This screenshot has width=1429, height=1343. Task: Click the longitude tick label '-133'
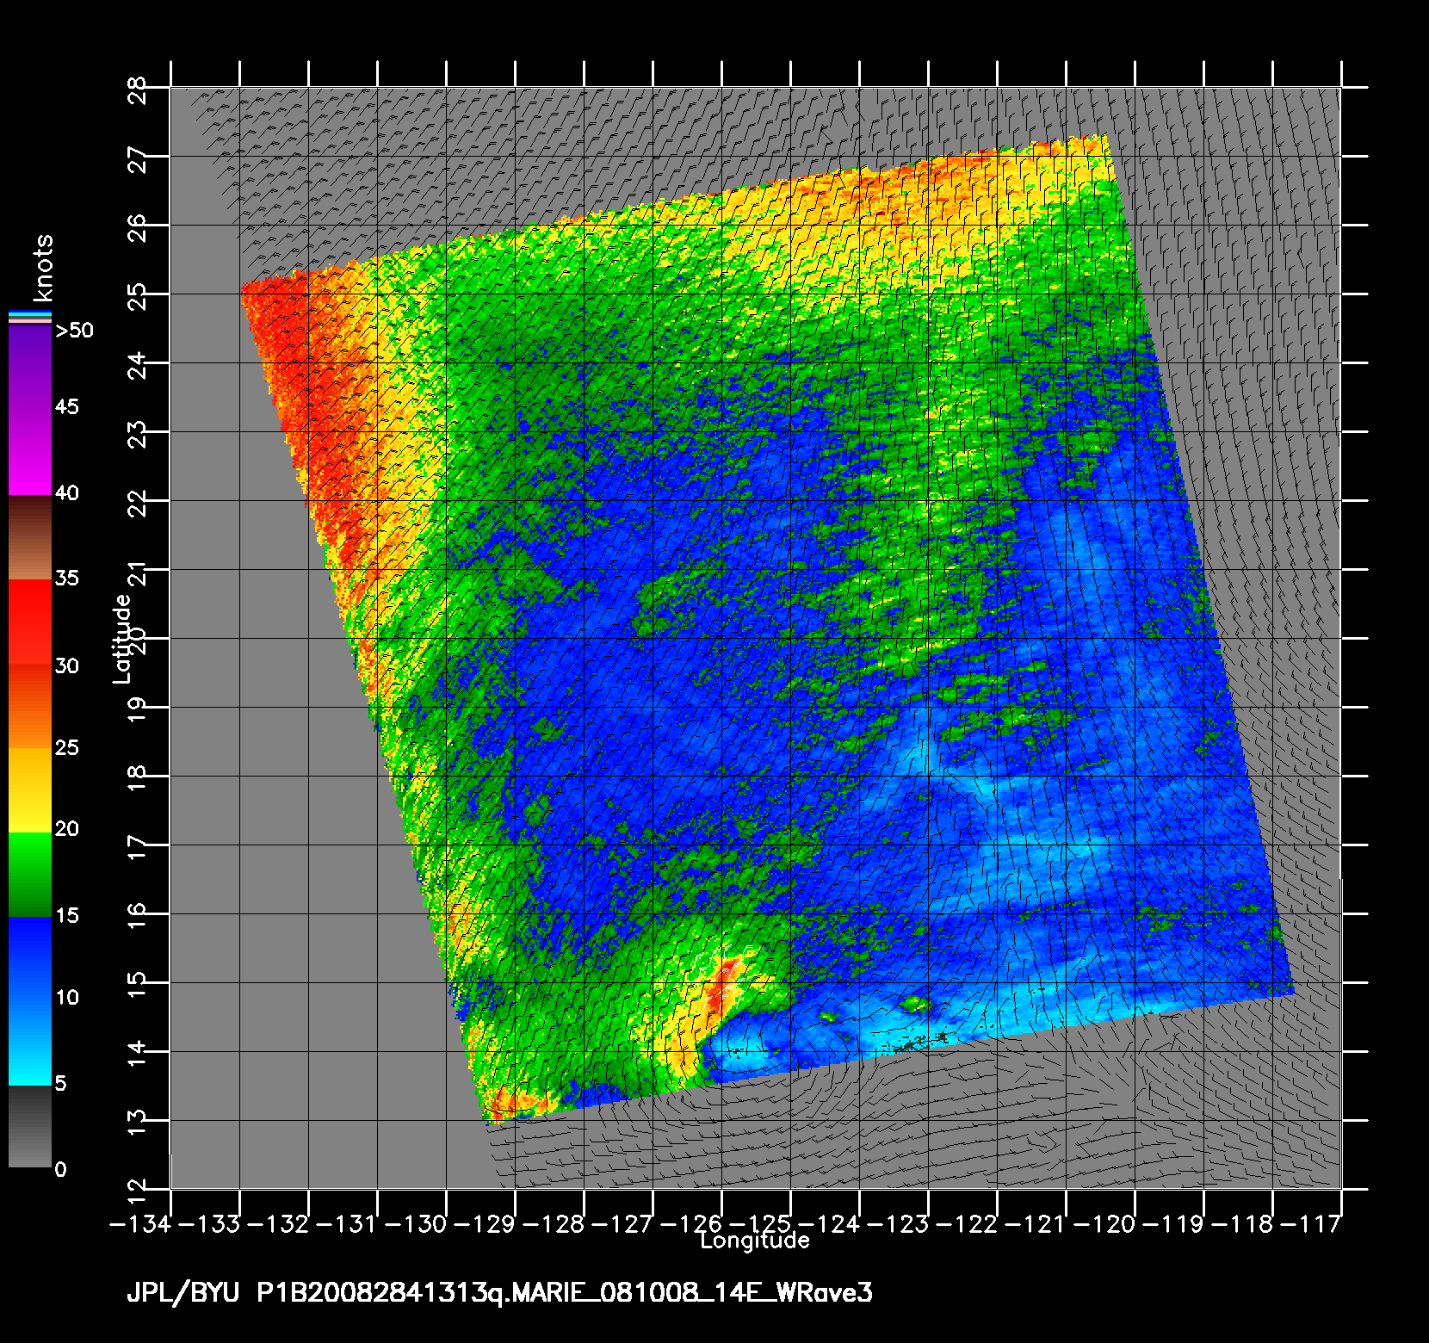tap(211, 1223)
